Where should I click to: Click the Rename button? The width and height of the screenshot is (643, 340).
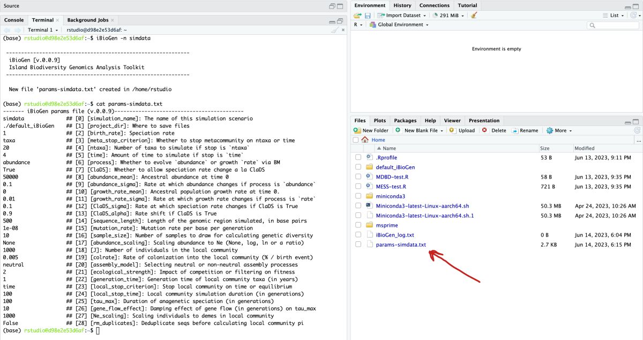click(x=525, y=130)
